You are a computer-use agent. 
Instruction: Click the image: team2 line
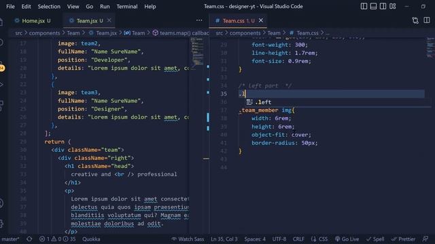(79, 43)
